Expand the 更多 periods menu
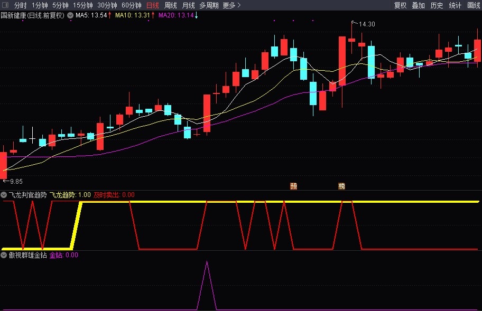Image resolution: width=482 pixels, height=311 pixels. click(231, 5)
